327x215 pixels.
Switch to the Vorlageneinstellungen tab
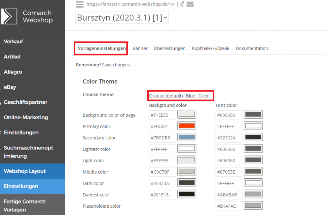pyautogui.click(x=102, y=48)
